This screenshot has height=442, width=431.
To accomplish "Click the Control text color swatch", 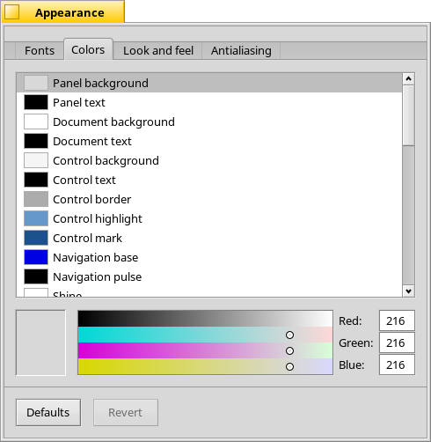I will 36,180.
